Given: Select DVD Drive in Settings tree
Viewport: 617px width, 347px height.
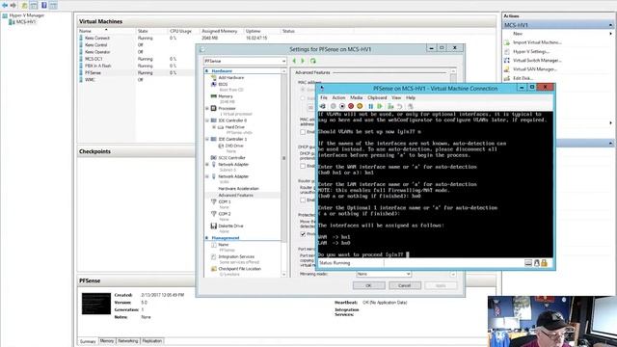Looking at the screenshot, I should click(234, 146).
